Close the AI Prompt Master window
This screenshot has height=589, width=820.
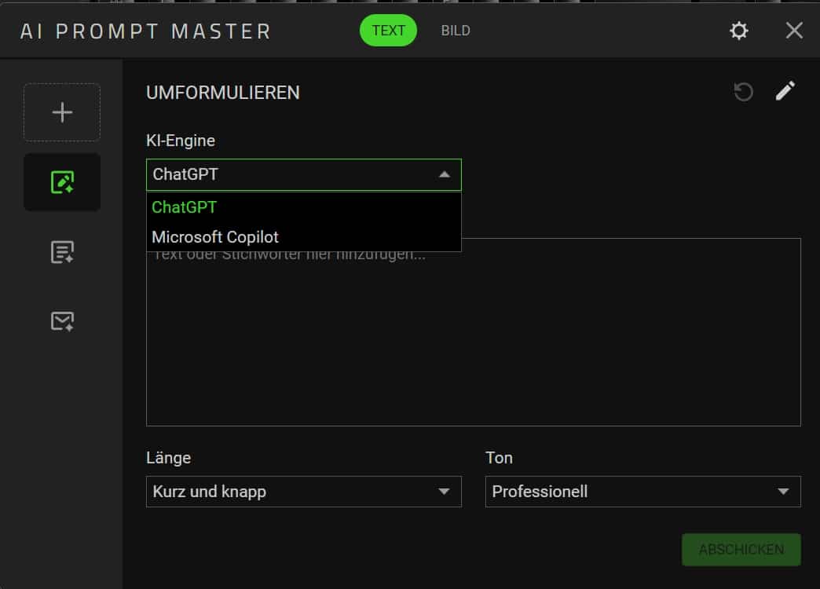pos(794,31)
